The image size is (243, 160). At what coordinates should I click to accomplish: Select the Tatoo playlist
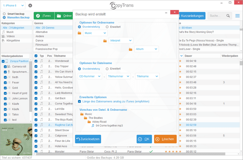(x=15, y=115)
